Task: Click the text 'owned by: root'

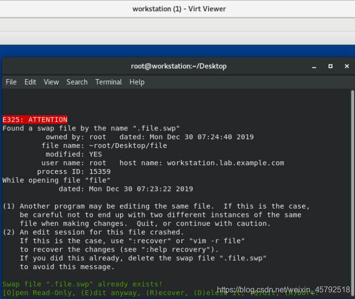Action: point(76,137)
